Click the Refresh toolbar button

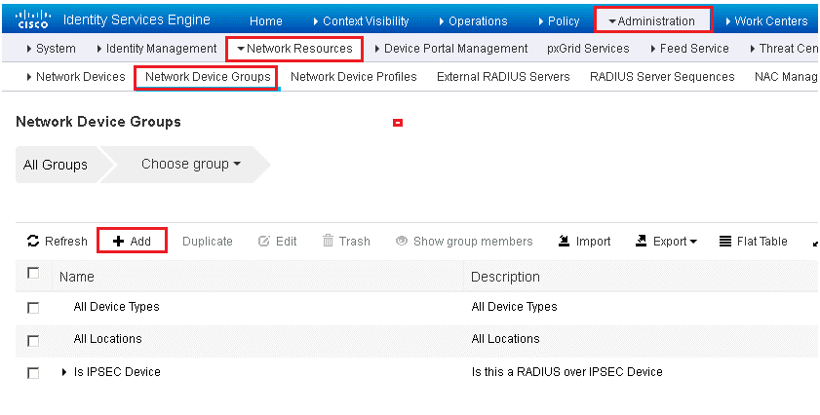(57, 241)
